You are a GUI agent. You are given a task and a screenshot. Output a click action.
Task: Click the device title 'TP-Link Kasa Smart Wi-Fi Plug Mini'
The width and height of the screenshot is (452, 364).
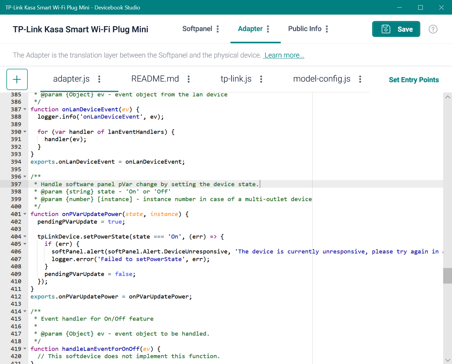(x=80, y=29)
